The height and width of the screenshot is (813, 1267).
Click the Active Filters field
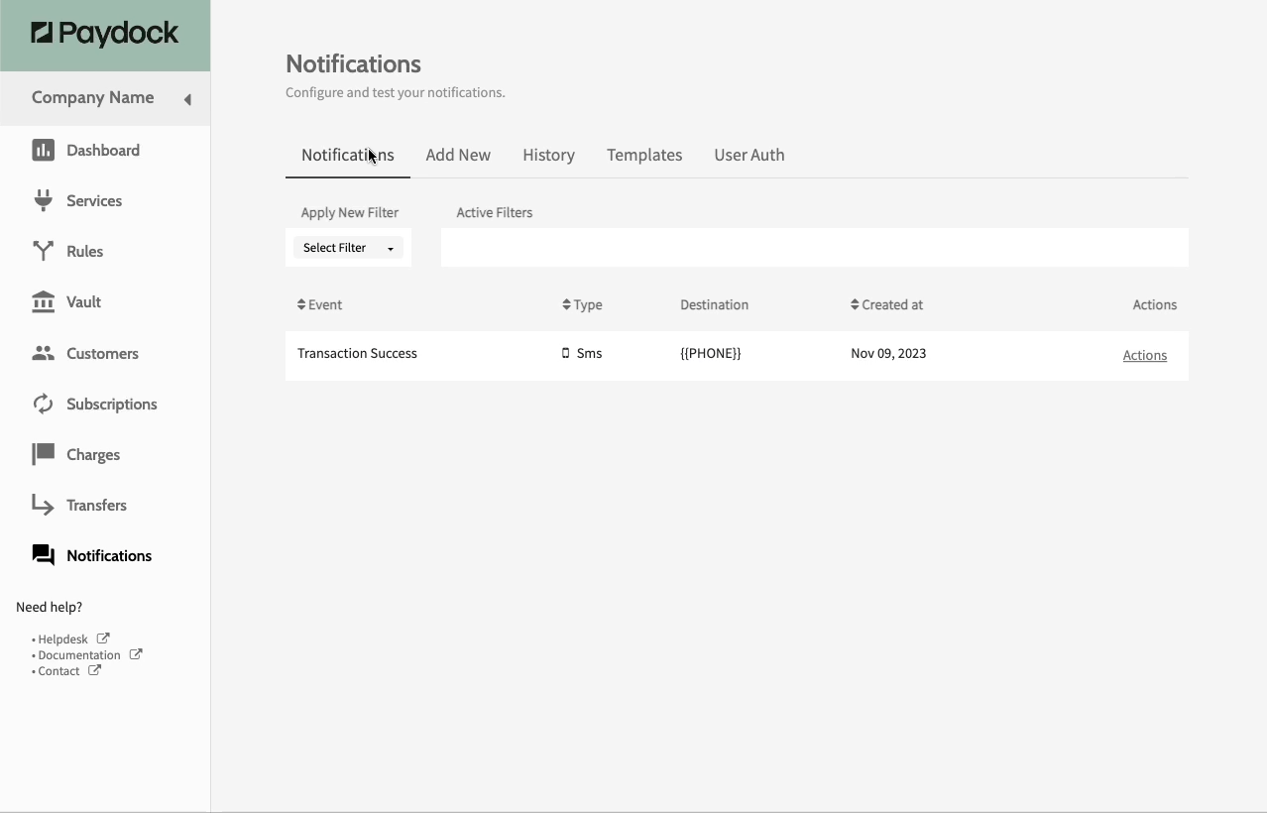pyautogui.click(x=814, y=248)
